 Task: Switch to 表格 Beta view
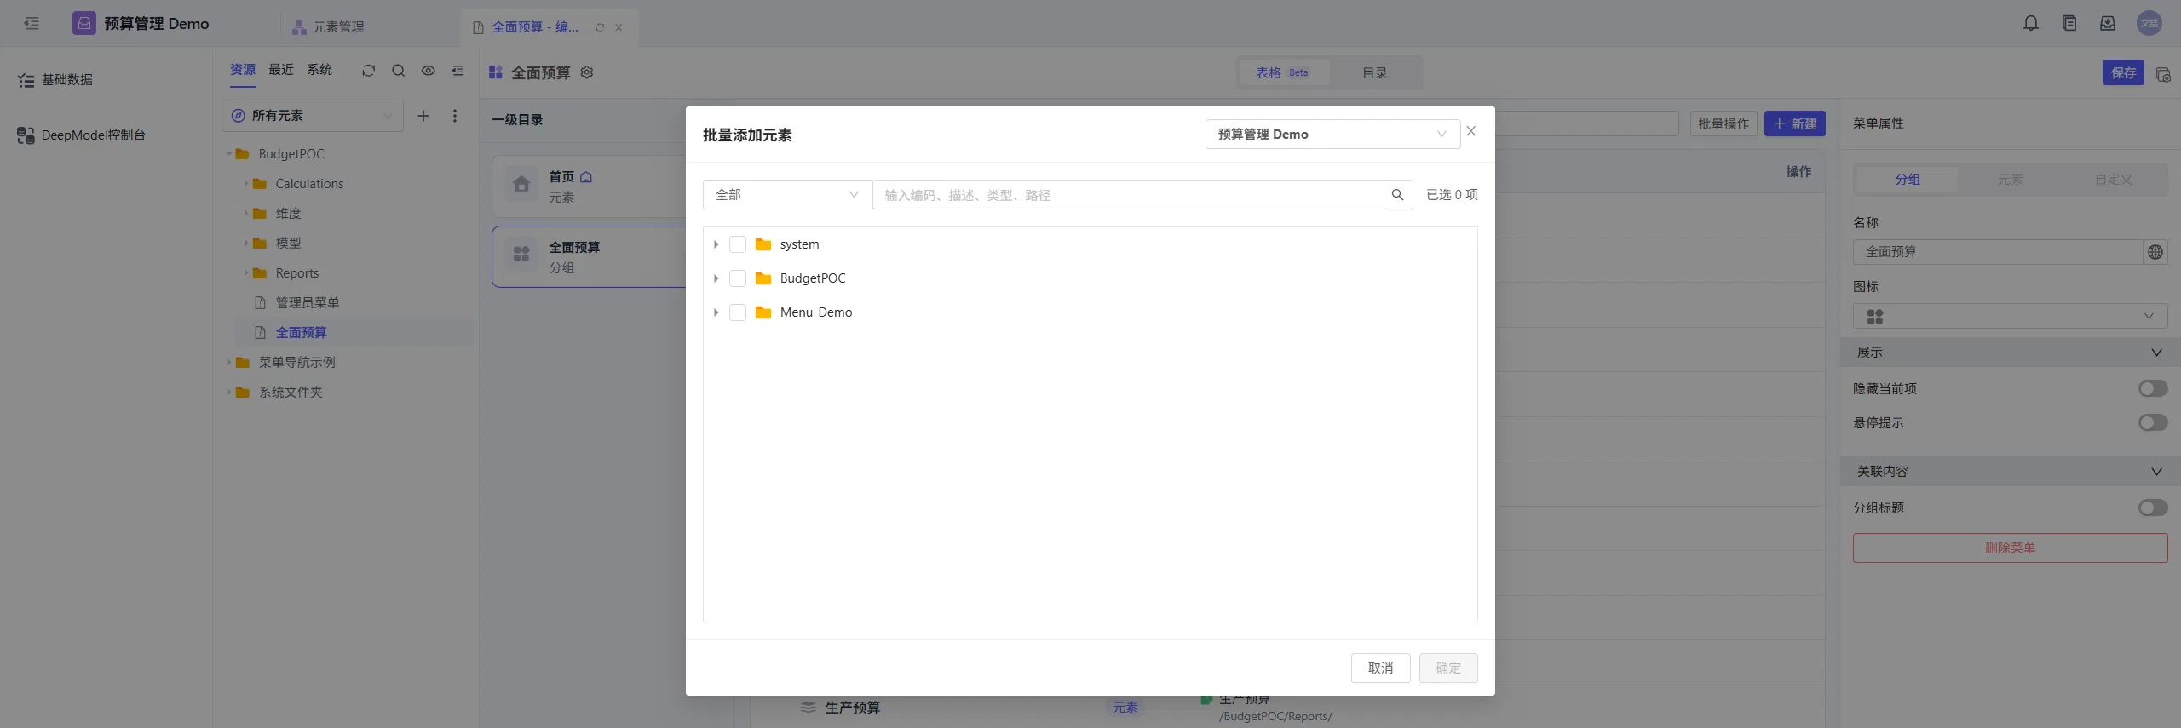[x=1283, y=73]
